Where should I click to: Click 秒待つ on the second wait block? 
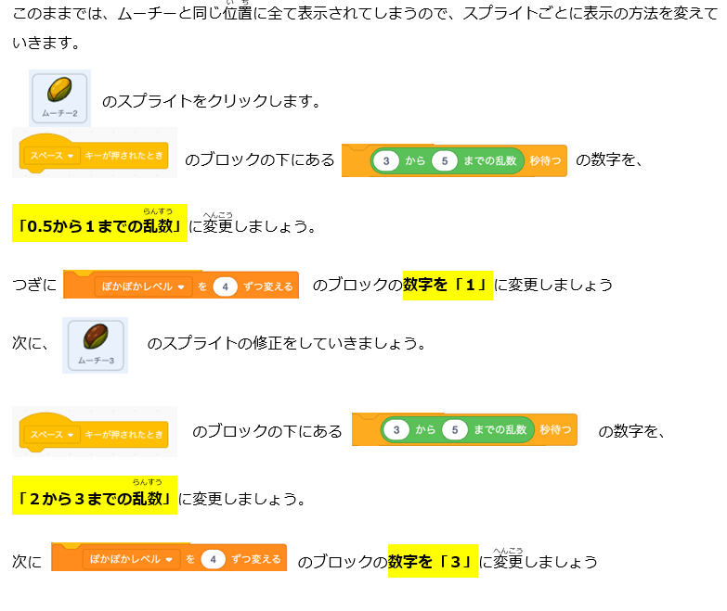click(555, 429)
